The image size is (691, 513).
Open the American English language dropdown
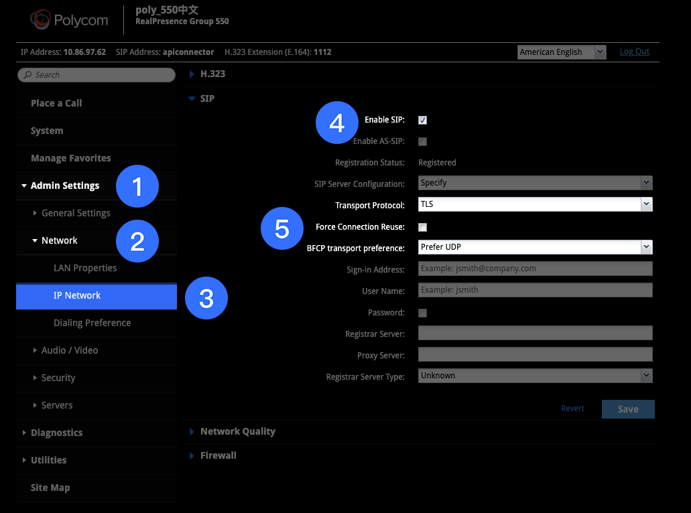point(561,52)
